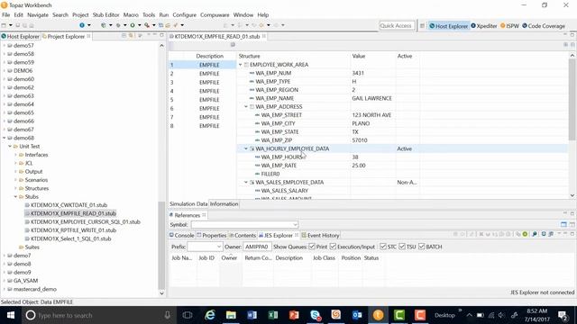Click the New file icon in the main toolbar
This screenshot has height=324, width=577.
pyautogui.click(x=4, y=25)
